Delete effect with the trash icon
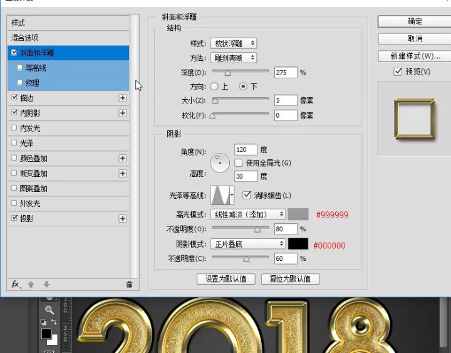The height and width of the screenshot is (353, 451). click(x=130, y=285)
